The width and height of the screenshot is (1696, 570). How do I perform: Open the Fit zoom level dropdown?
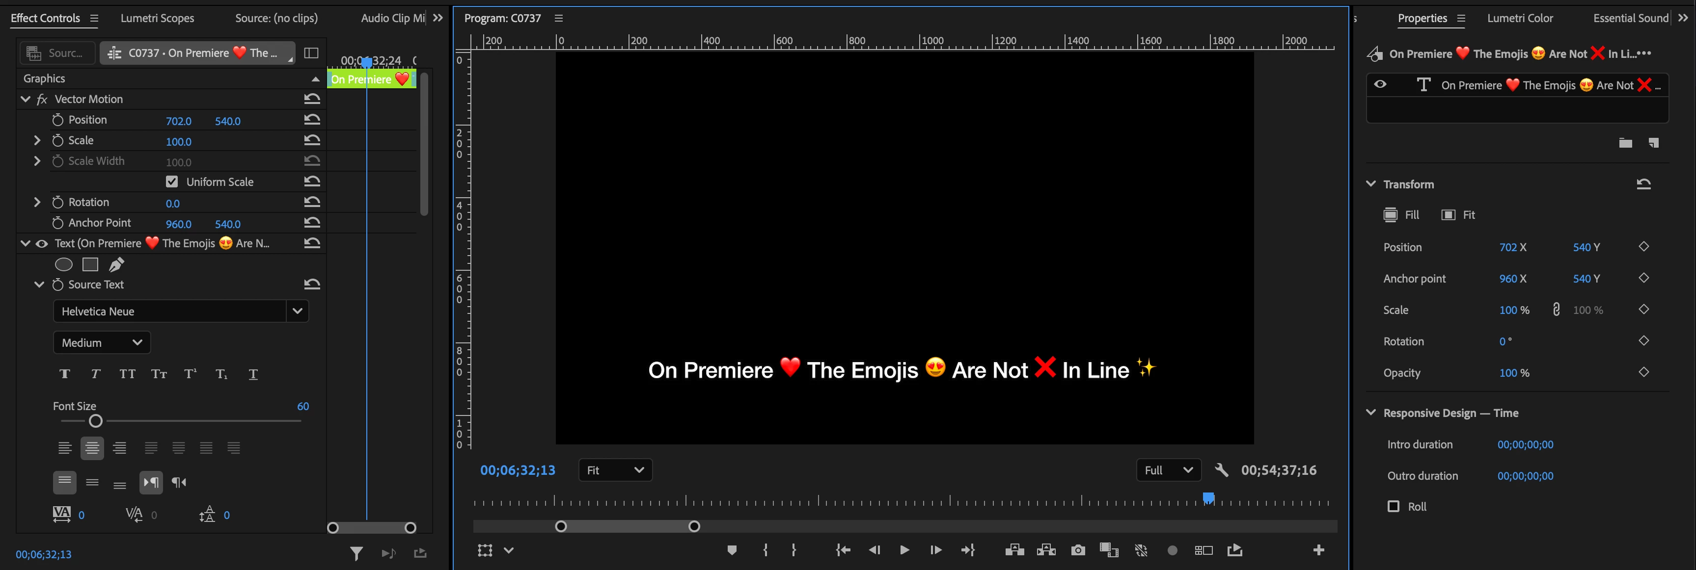click(615, 470)
